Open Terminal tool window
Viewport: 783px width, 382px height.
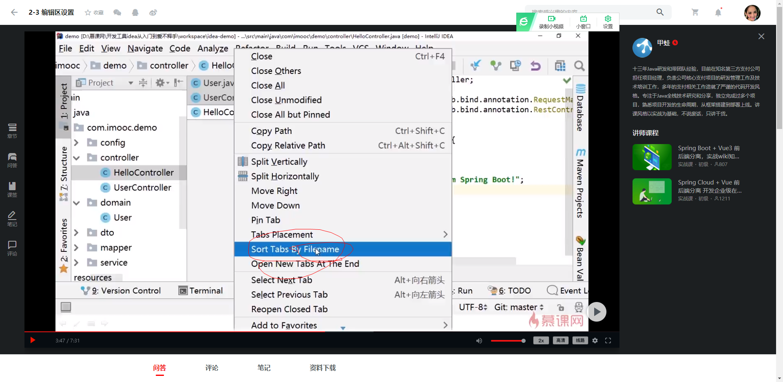[x=201, y=291]
